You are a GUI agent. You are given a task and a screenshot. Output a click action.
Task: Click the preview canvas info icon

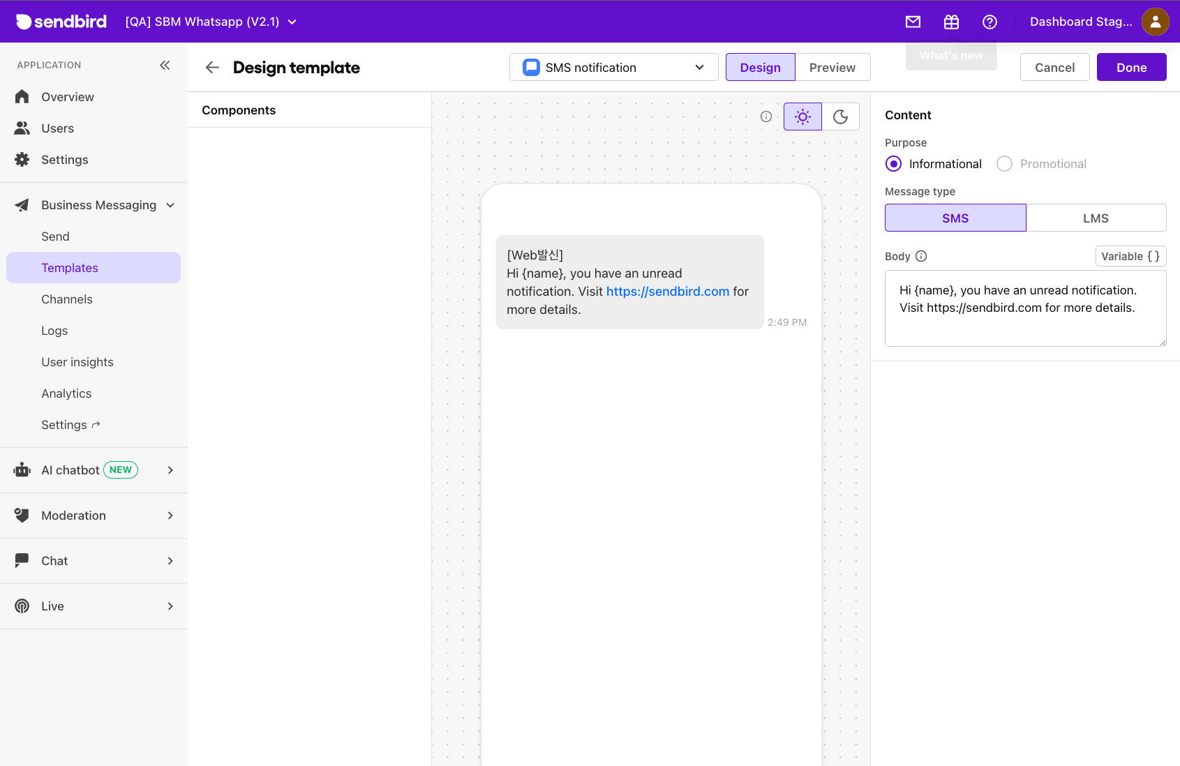click(766, 117)
